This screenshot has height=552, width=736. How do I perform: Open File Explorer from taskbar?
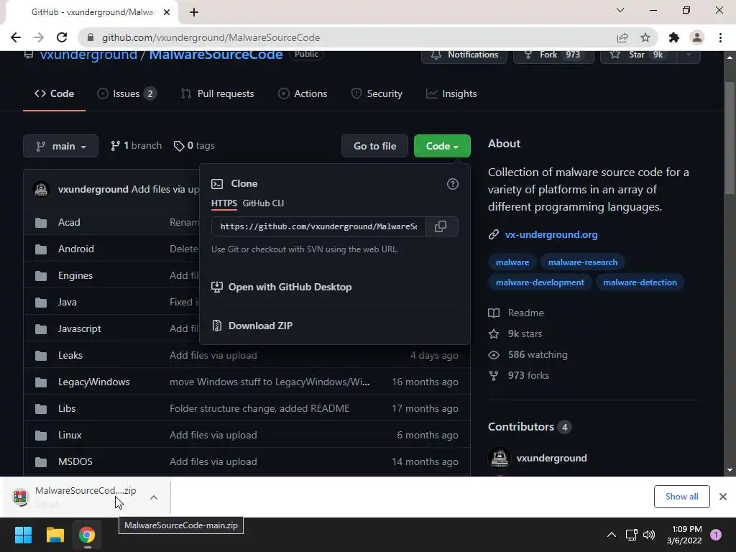point(55,535)
